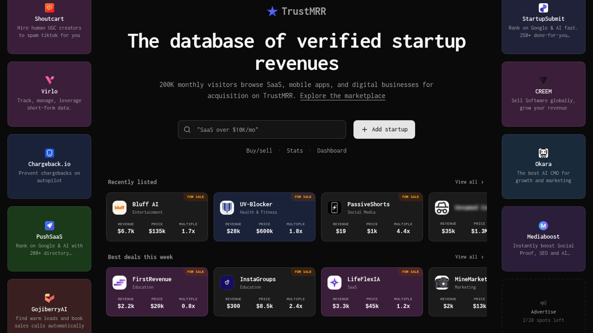
Task: Click the TrustMRR star logo icon
Action: click(272, 11)
